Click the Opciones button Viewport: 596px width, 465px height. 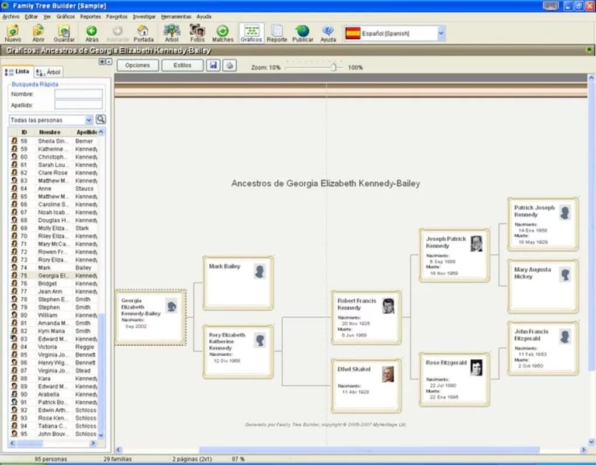[x=137, y=65]
